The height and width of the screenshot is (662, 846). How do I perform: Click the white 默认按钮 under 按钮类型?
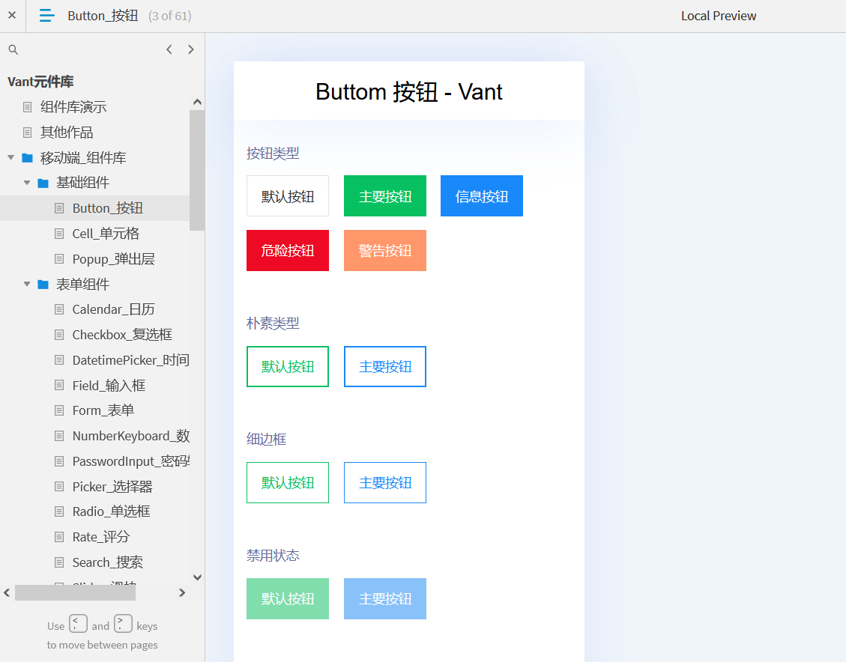click(x=288, y=195)
